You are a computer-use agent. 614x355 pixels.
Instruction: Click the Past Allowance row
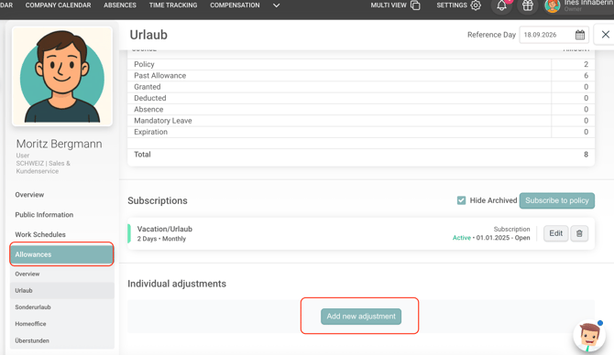[x=361, y=75]
